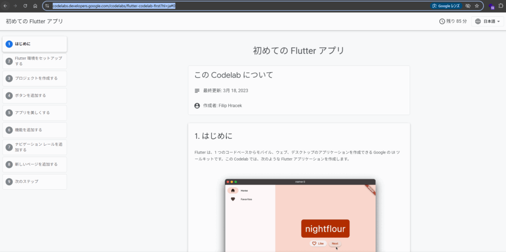Screen dimensions: 506x252
Task: Click the Favorites heart in app preview
Action: [233, 199]
